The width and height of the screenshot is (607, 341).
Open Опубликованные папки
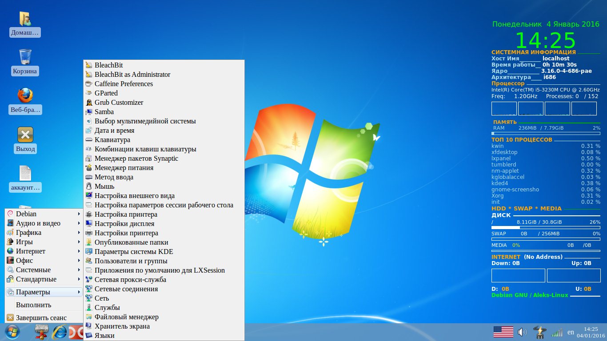[x=164, y=242]
